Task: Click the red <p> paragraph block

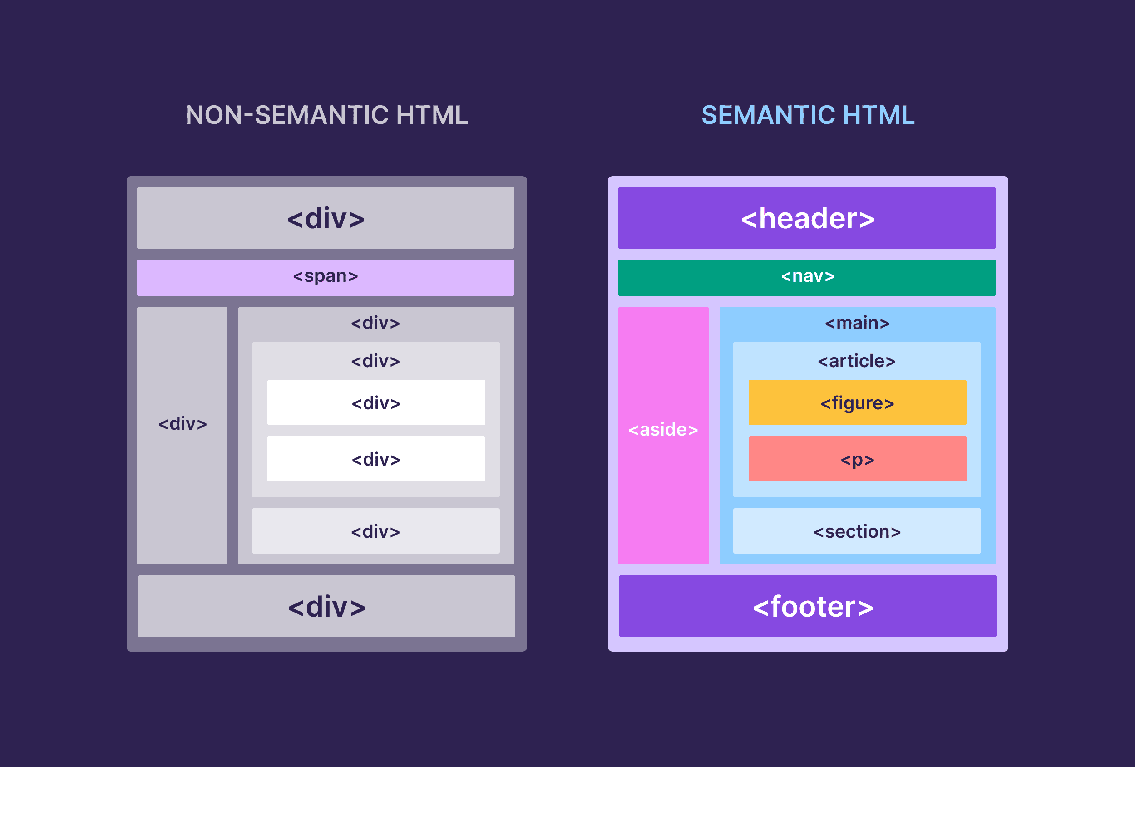Action: (857, 459)
